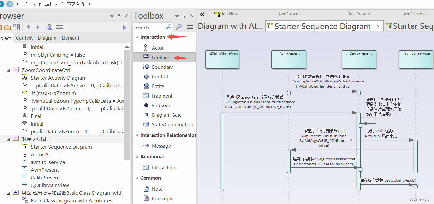The height and width of the screenshot is (204, 434).
Task: Collapse the diagram header with double chevron
Action: pos(202,14)
